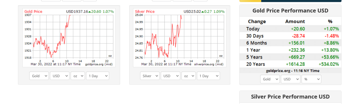Change 1 Day range under silver chart

coord(208,76)
